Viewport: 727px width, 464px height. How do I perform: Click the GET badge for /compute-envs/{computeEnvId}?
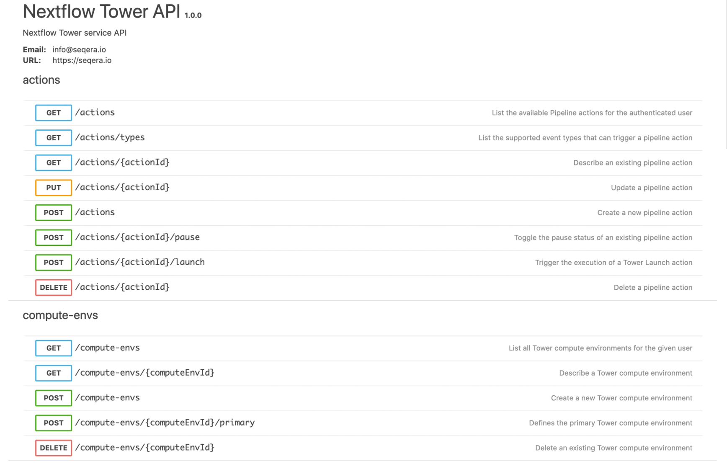(x=54, y=373)
